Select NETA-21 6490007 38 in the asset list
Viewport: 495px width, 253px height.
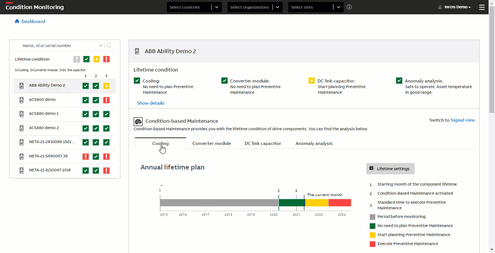48,156
